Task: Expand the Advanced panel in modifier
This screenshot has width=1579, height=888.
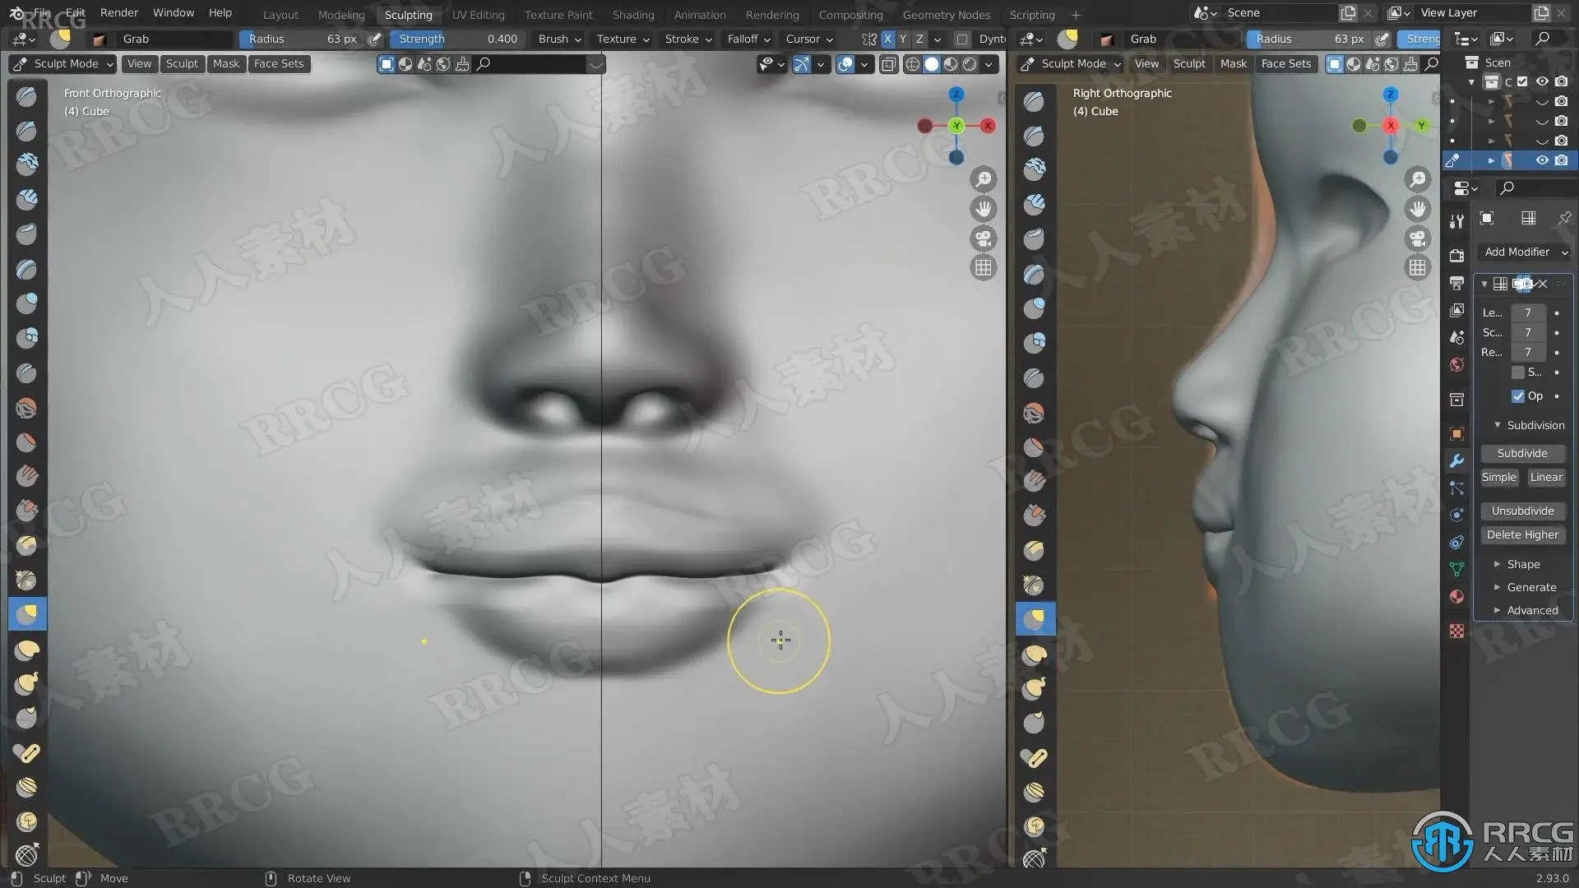Action: pyautogui.click(x=1531, y=610)
